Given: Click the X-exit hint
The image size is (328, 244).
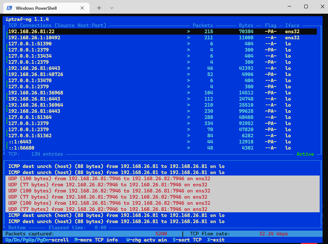Looking at the screenshot, I should pyautogui.click(x=216, y=240).
